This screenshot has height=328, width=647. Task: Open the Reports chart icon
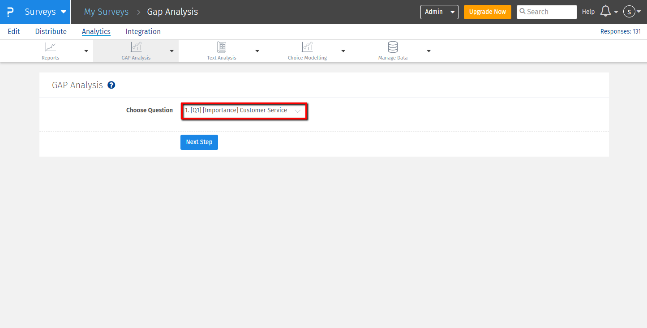click(51, 47)
